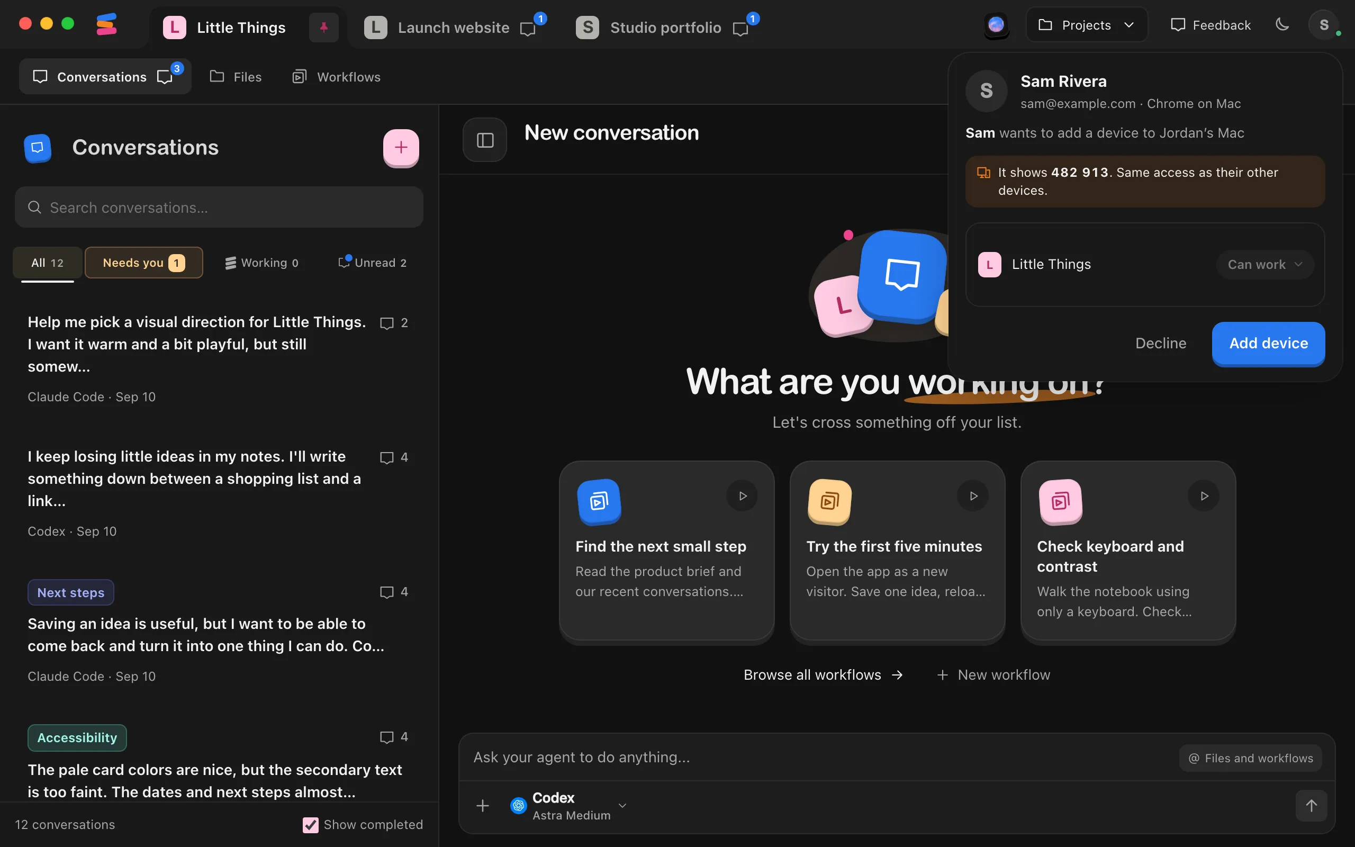Screen dimensions: 1355x847
Task: Toggle the Show completed checkbox
Action: 310,825
